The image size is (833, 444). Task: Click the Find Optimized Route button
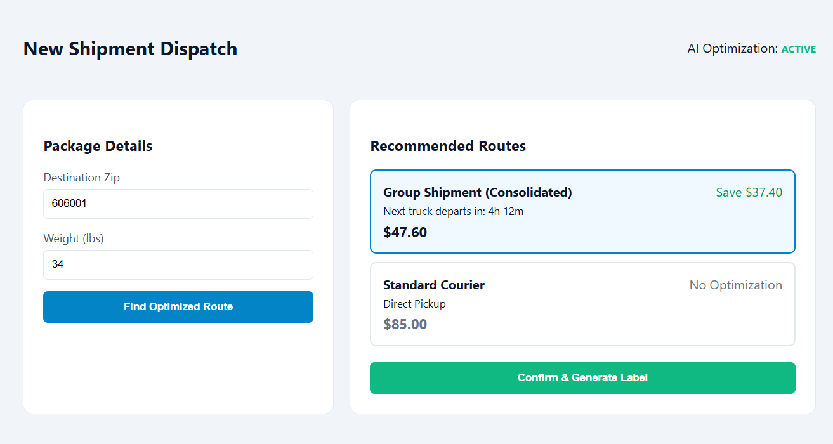tap(178, 307)
